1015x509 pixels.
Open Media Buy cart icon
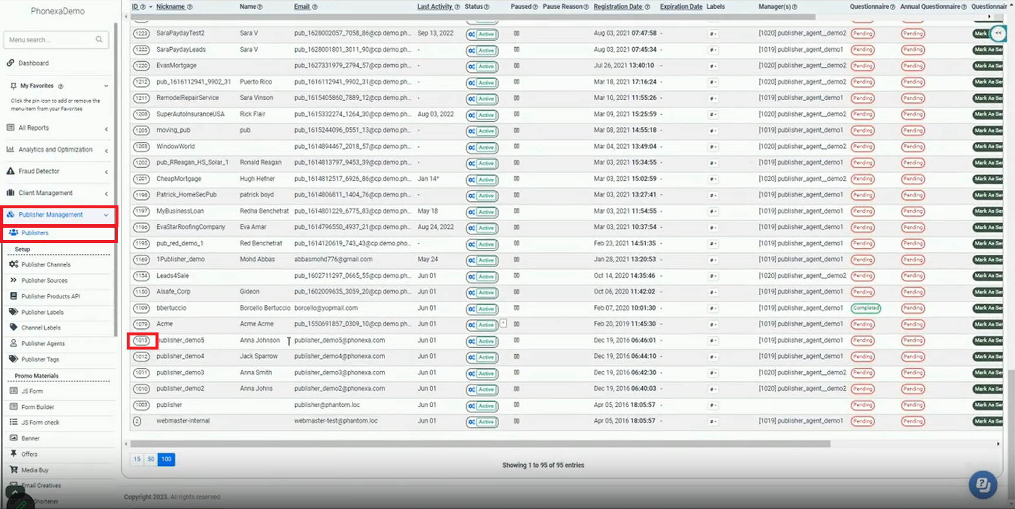pyautogui.click(x=14, y=470)
